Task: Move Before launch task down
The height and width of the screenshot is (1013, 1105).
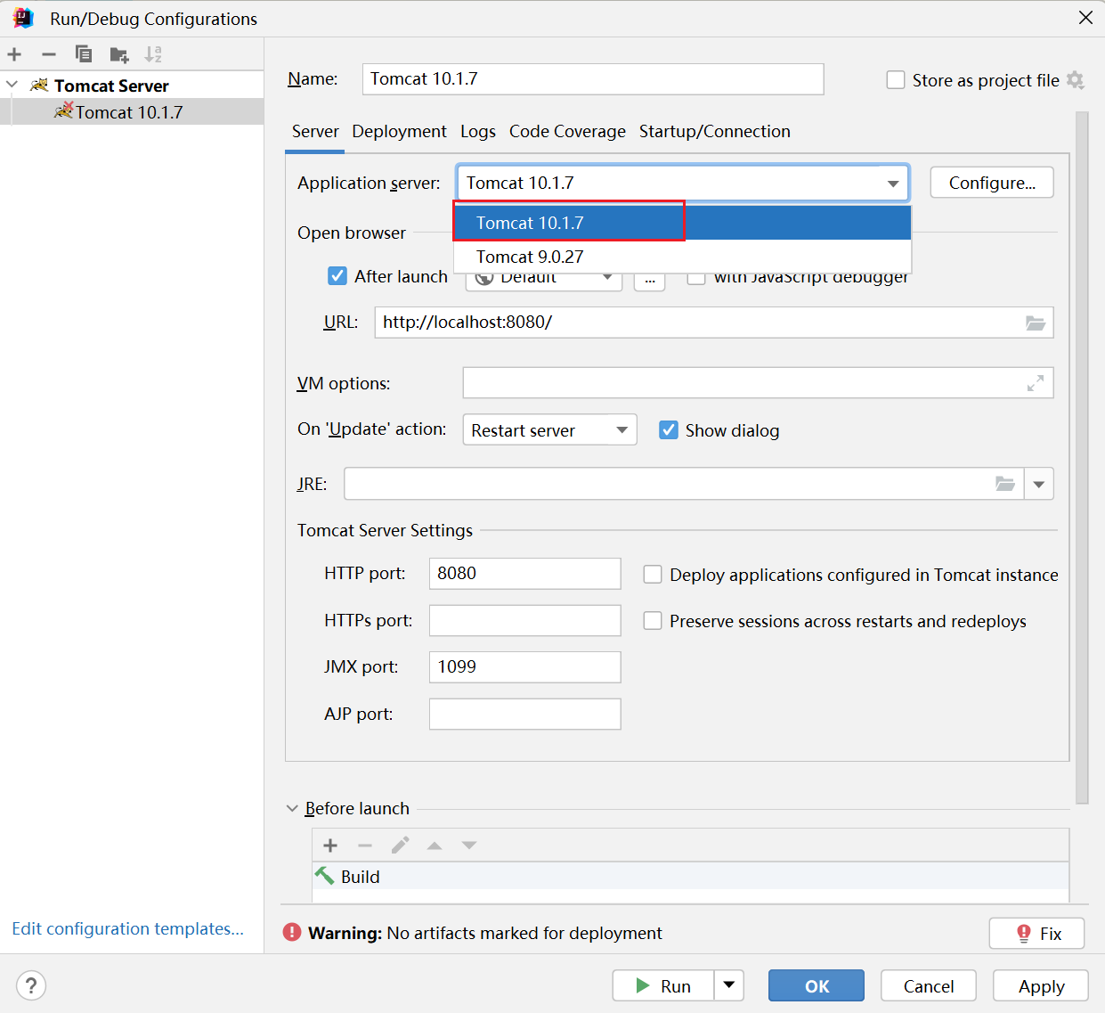Action: pos(469,846)
